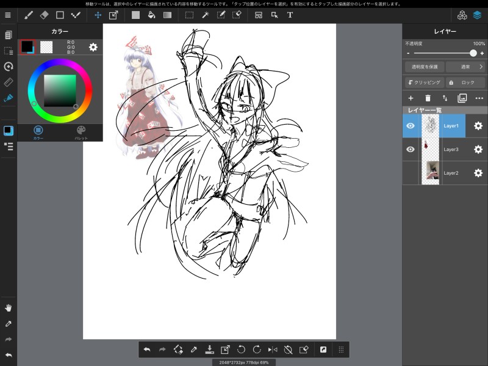Open the pages document icon in sidebar
The height and width of the screenshot is (366, 488).
click(9, 35)
